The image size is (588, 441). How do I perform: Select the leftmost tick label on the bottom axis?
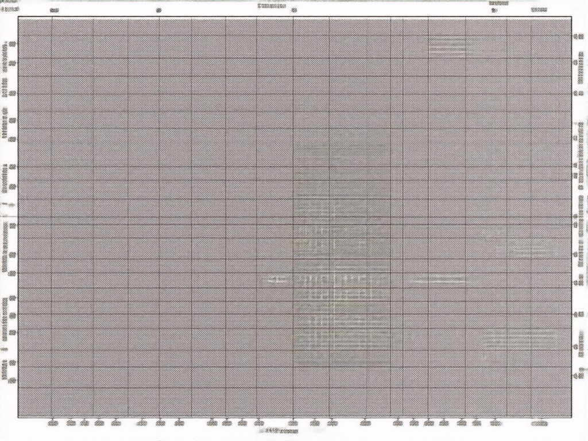(53, 424)
